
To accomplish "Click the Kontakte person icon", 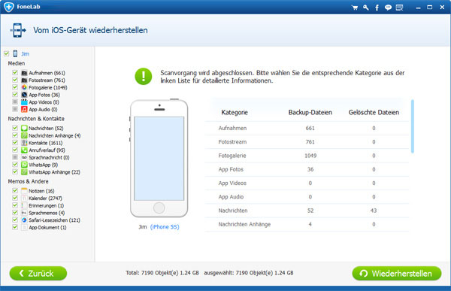I will 24,143.
